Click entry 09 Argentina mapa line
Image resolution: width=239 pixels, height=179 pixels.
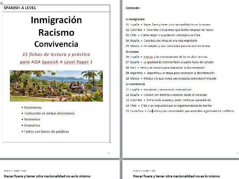click(170, 73)
